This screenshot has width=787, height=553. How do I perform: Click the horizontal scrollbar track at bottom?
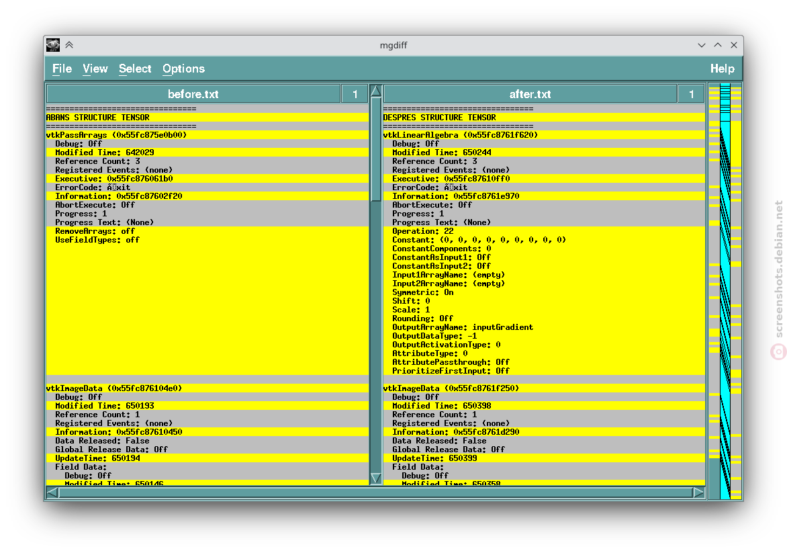coord(375,493)
